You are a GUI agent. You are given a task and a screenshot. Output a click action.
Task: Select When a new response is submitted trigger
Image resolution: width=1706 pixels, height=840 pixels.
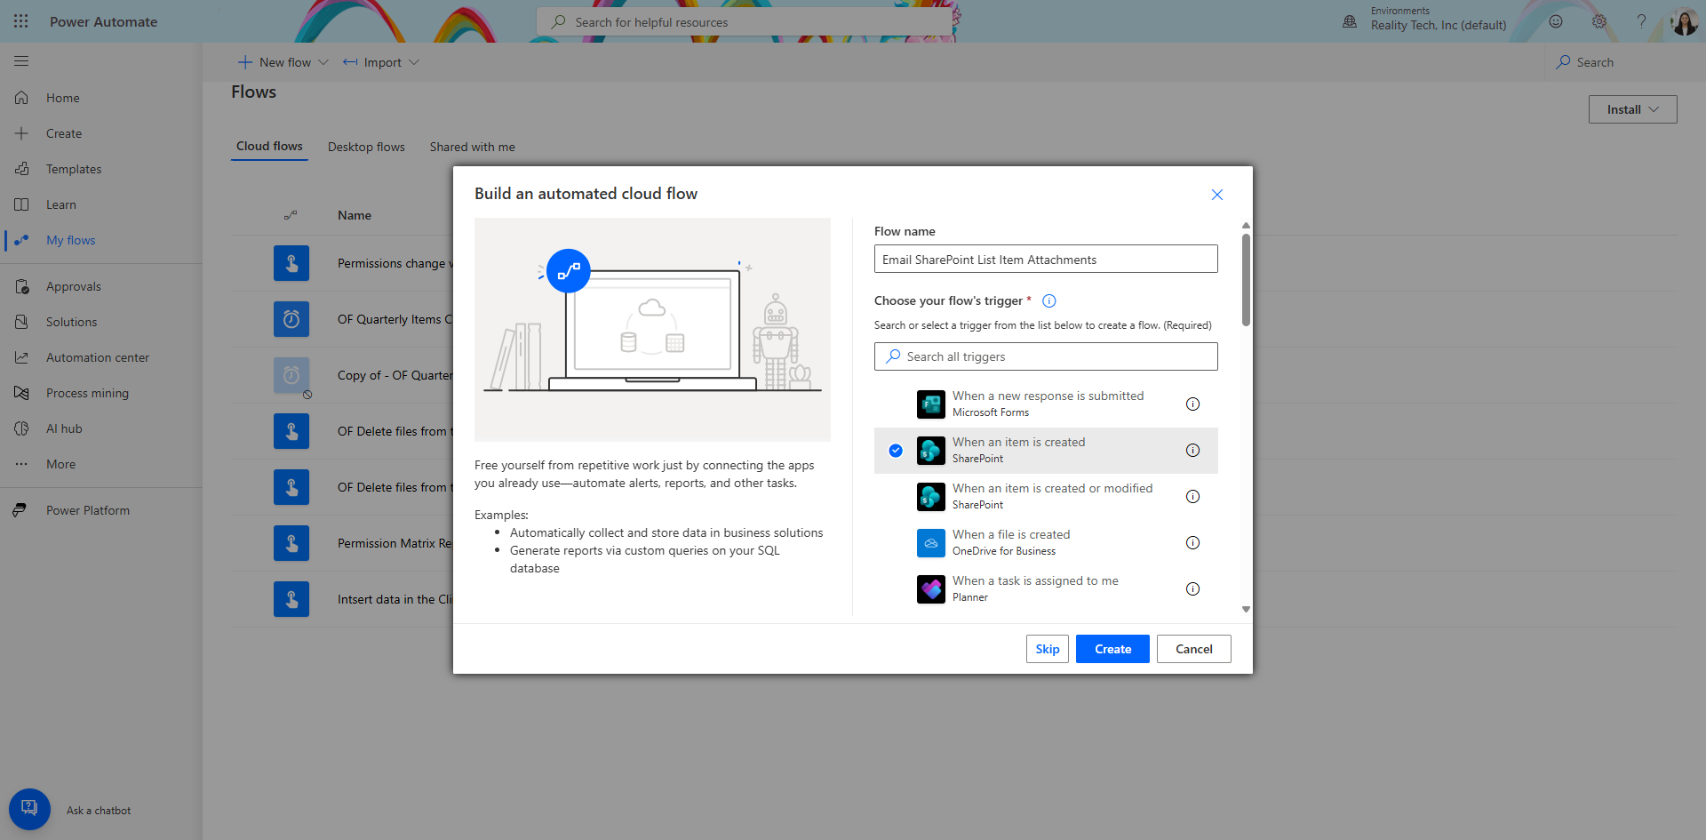(1046, 404)
